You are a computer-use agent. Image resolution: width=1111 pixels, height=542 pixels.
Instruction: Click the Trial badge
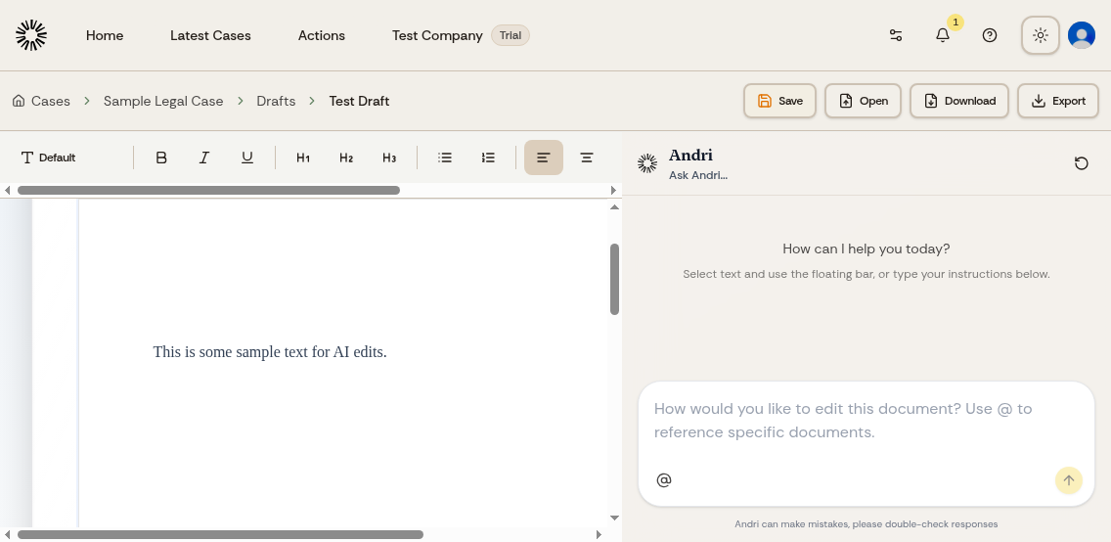click(511, 35)
